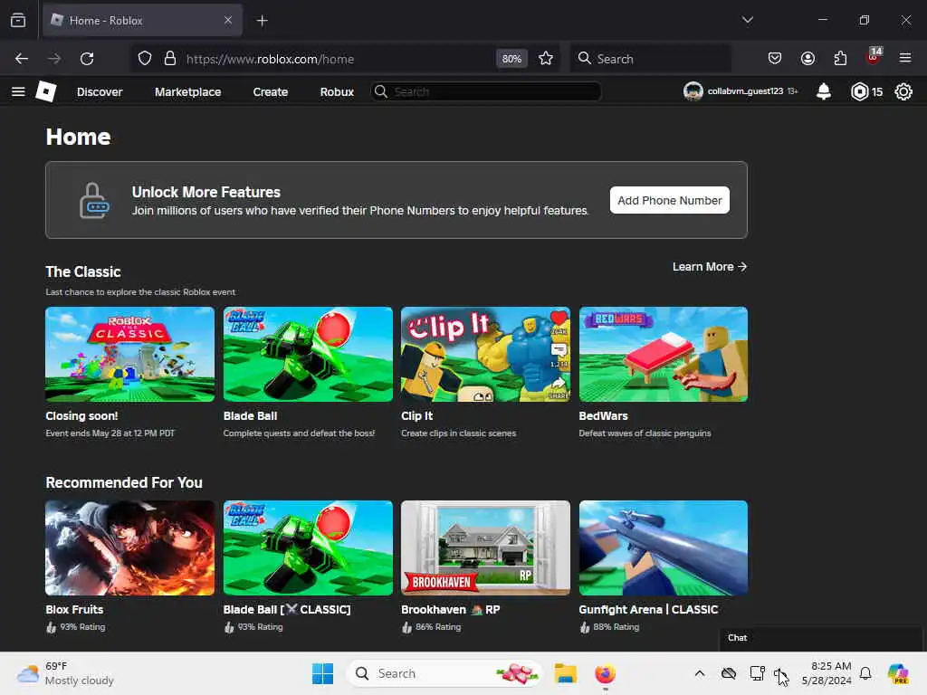Click the cloud sync icon in system tray
Image resolution: width=927 pixels, height=695 pixels.
[x=729, y=673]
